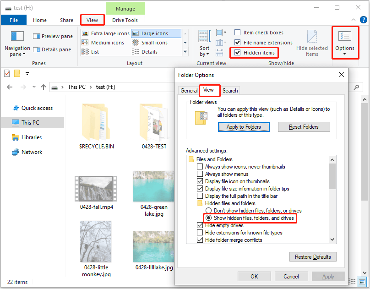Screen dimensions: 370x289
Task: Toggle the Details pane
Action: click(52, 49)
